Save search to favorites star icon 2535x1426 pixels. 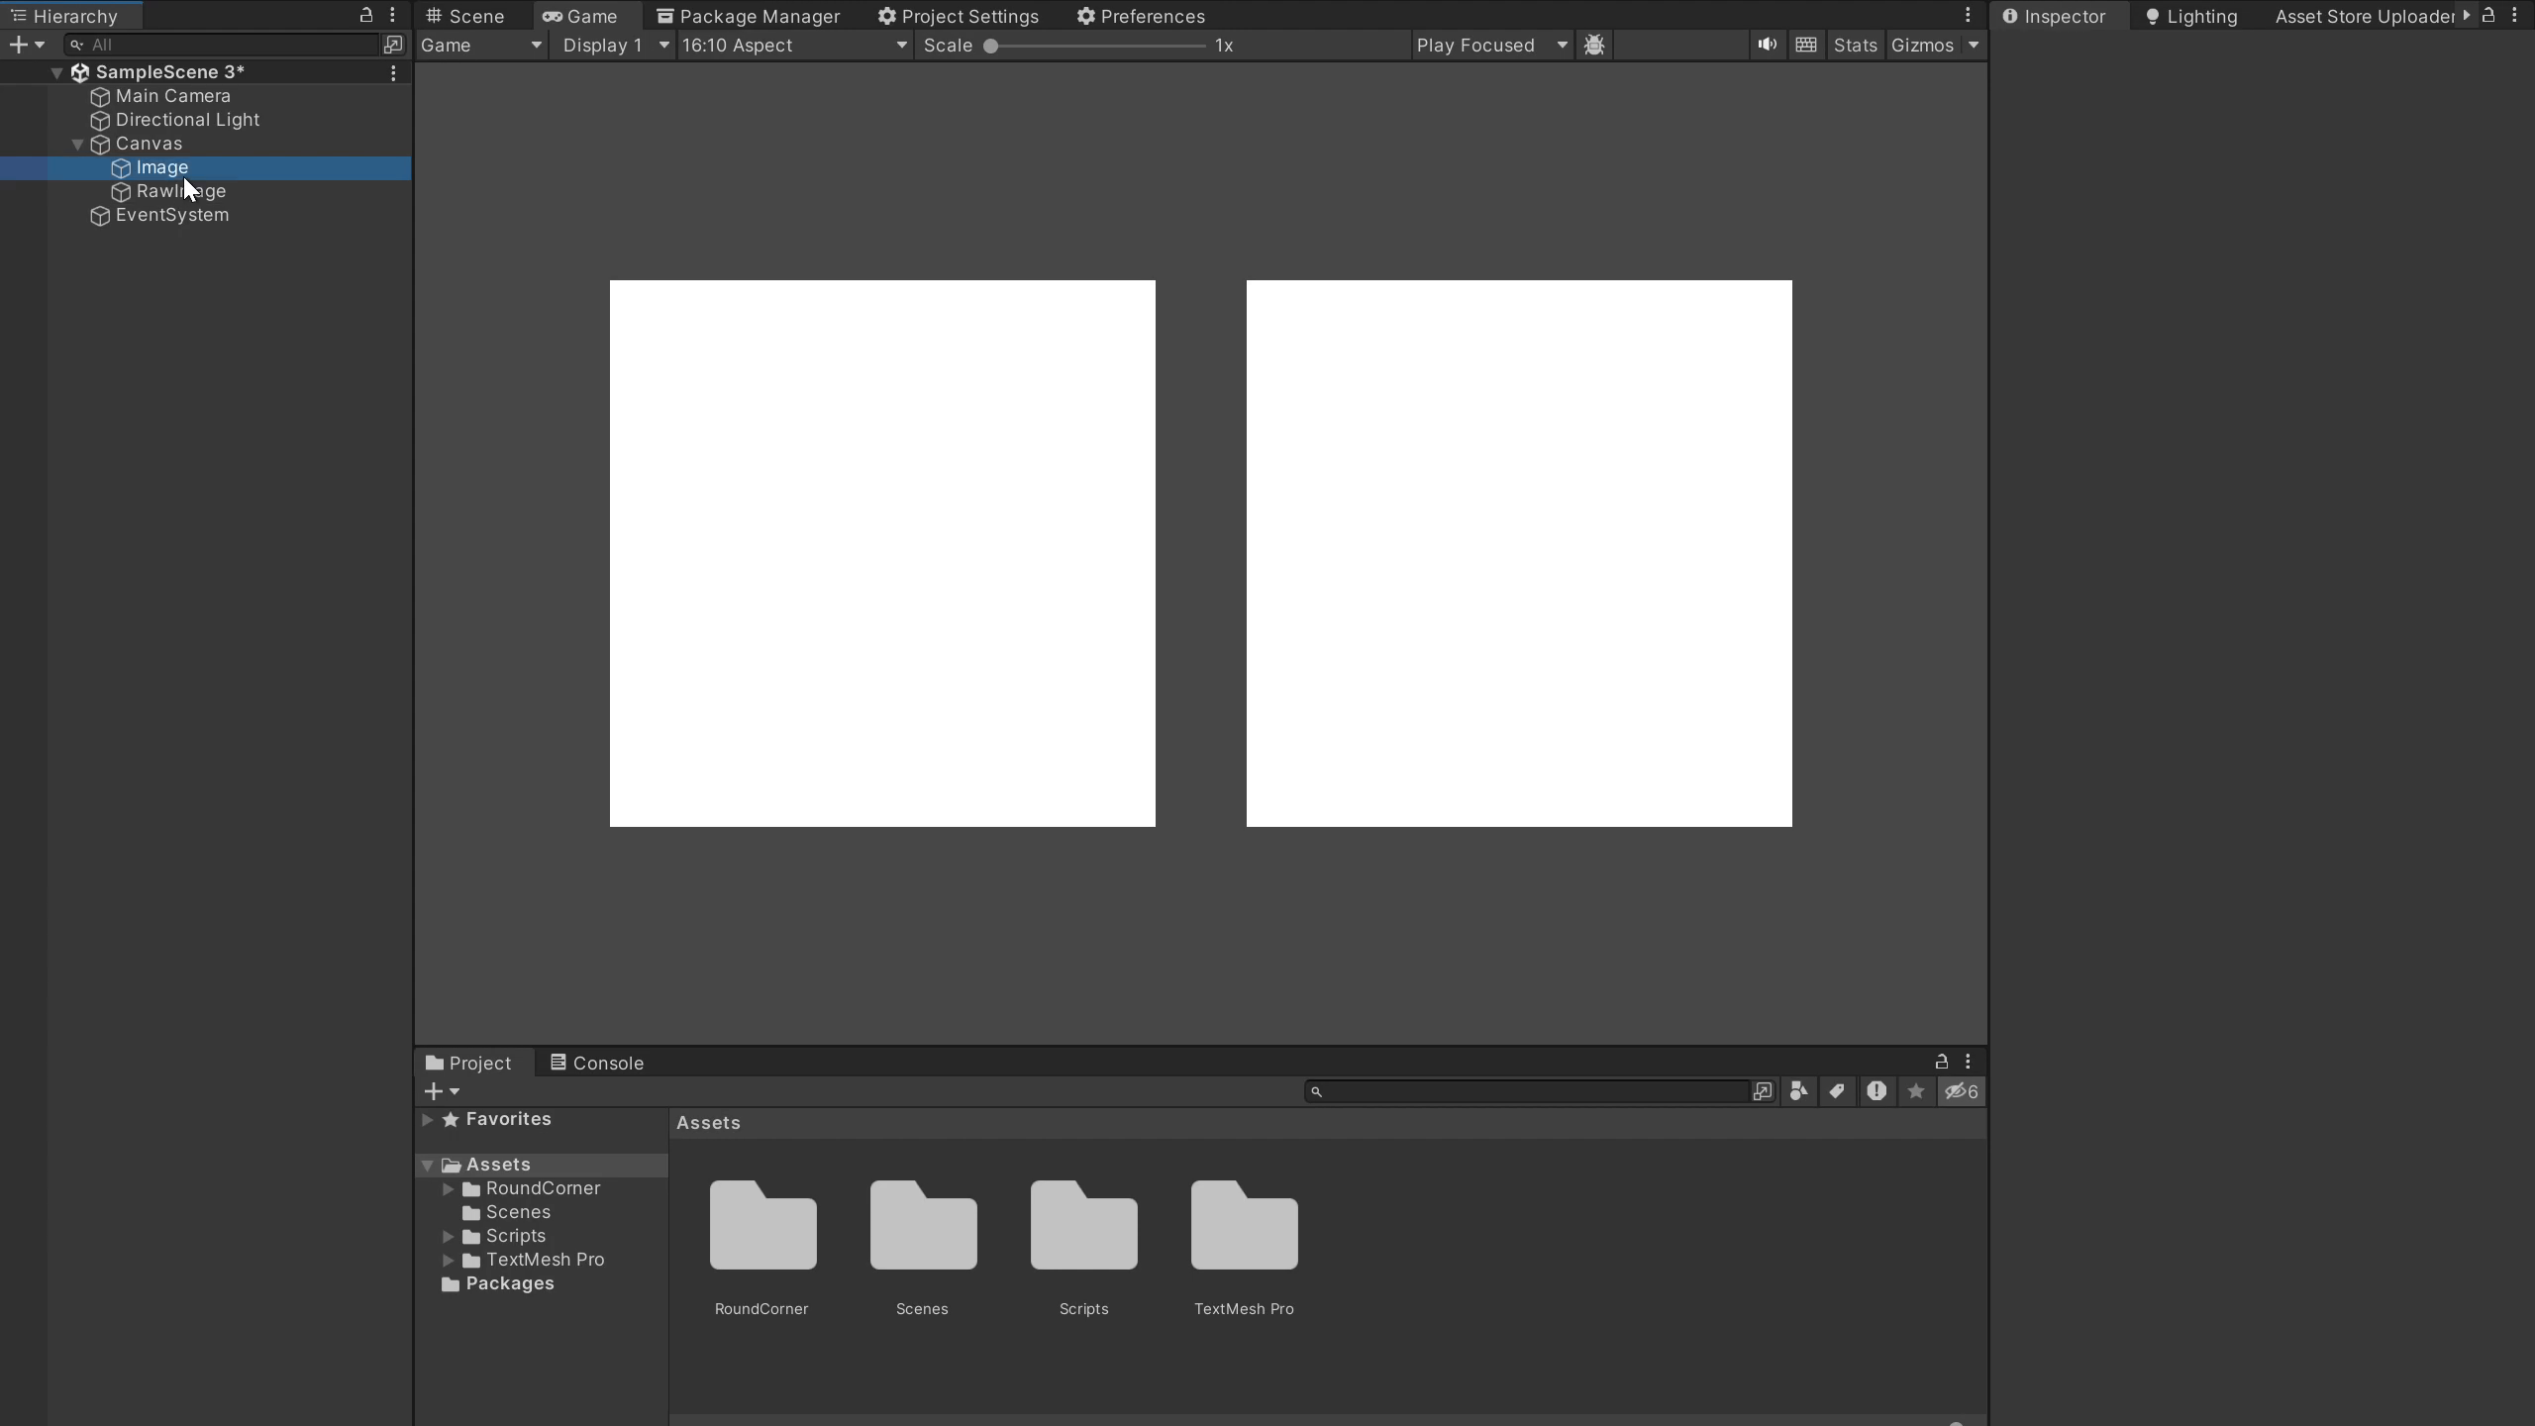[x=1916, y=1091]
